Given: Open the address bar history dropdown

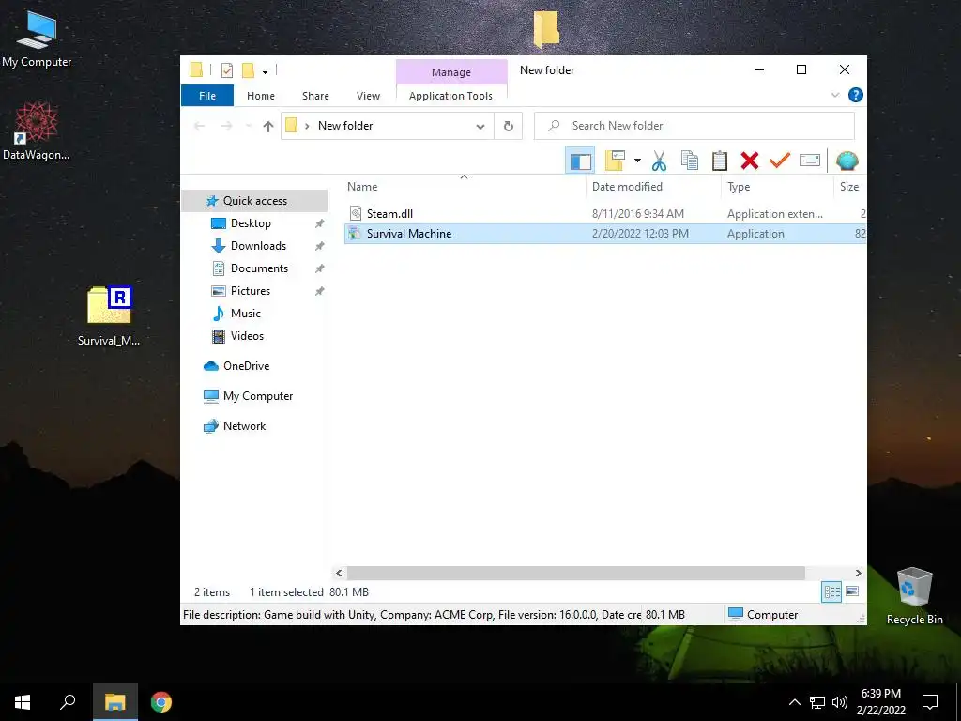Looking at the screenshot, I should point(480,127).
